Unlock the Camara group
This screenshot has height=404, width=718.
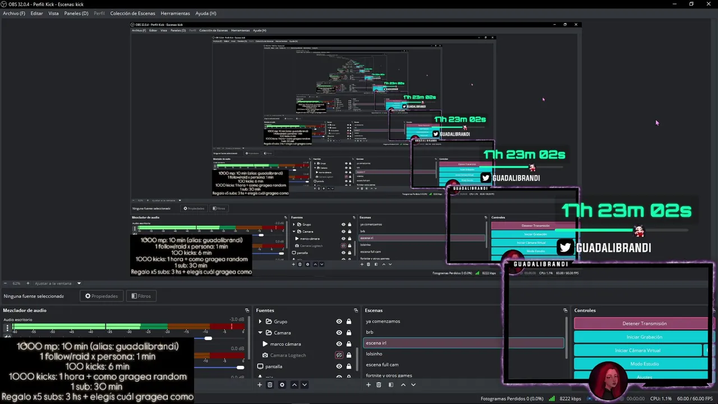click(x=349, y=333)
